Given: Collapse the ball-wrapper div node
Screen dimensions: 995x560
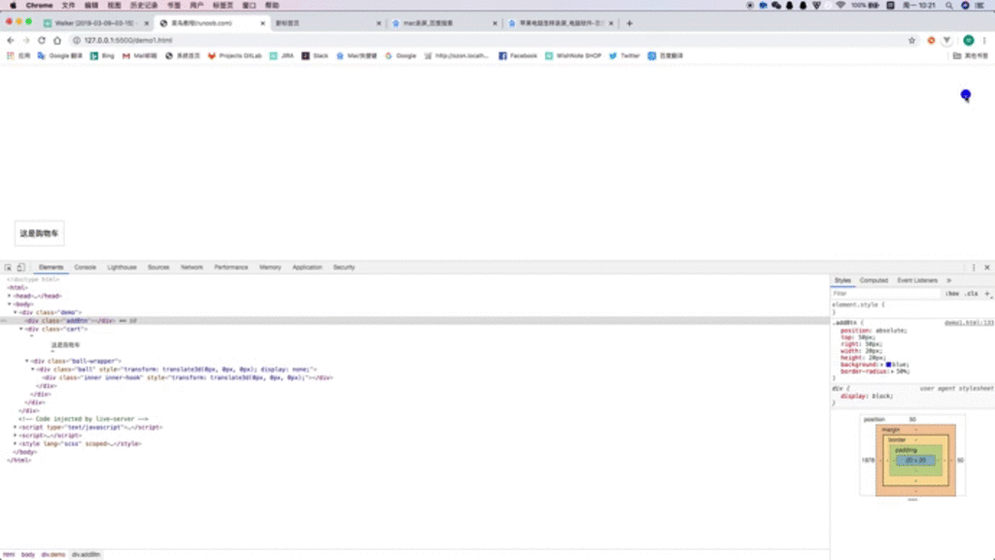Looking at the screenshot, I should coord(26,361).
